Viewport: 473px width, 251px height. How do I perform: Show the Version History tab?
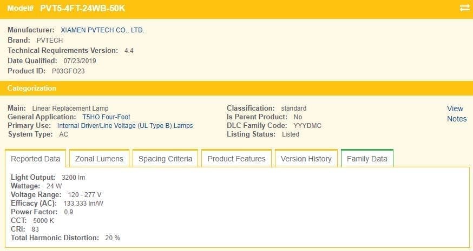pyautogui.click(x=306, y=159)
